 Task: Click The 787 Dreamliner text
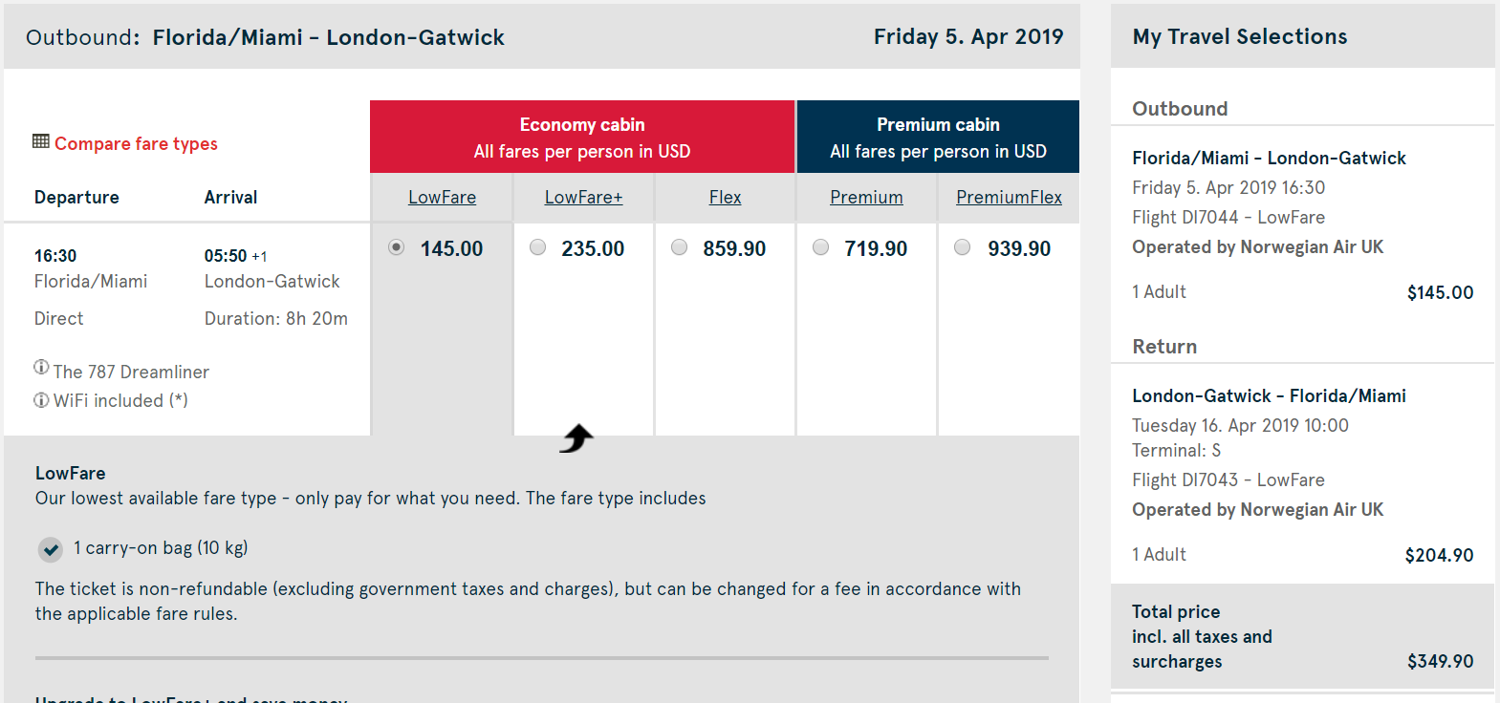(131, 373)
